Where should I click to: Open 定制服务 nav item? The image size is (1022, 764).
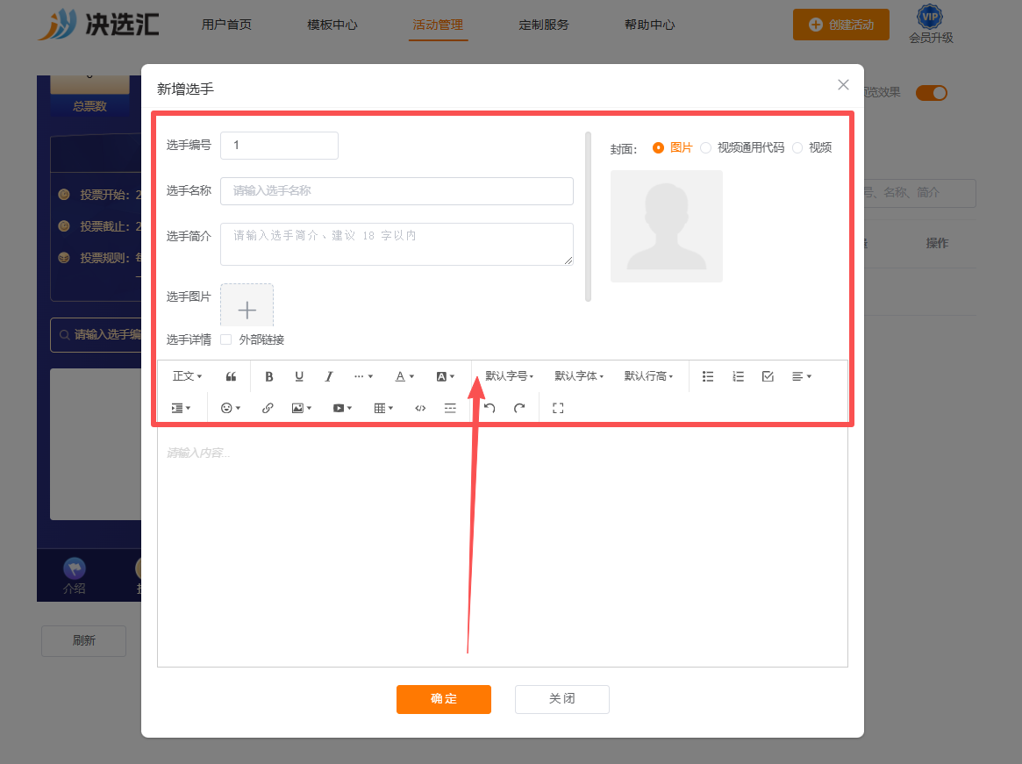coord(544,25)
